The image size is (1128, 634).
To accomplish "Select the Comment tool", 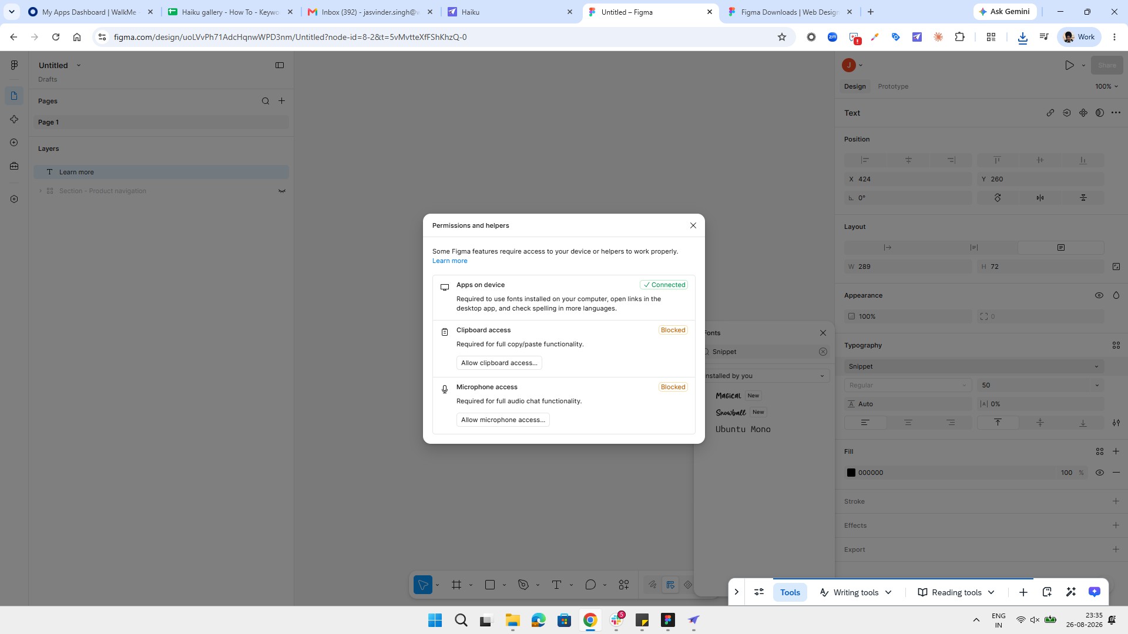I will coord(590,585).
